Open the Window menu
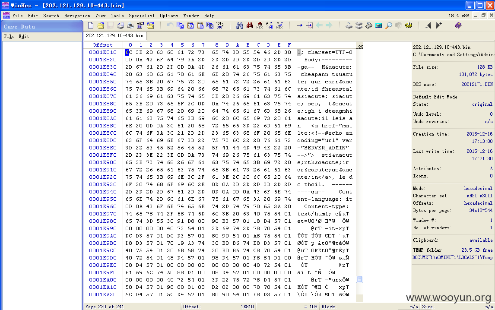 tap(191, 16)
